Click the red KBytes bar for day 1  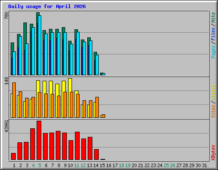click(14, 156)
